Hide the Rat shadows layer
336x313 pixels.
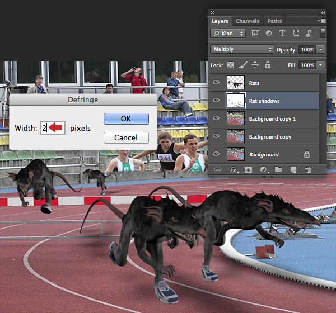(x=216, y=100)
